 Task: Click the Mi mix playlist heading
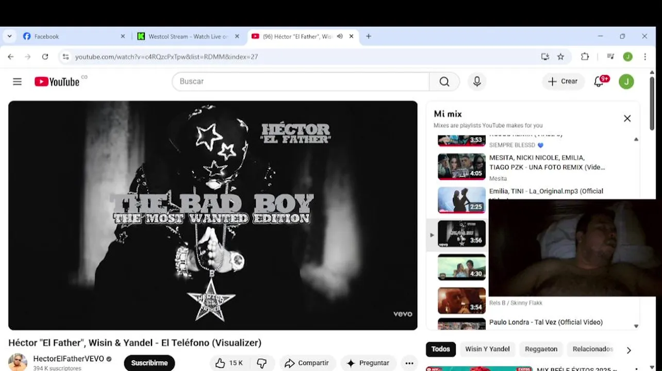[448, 114]
